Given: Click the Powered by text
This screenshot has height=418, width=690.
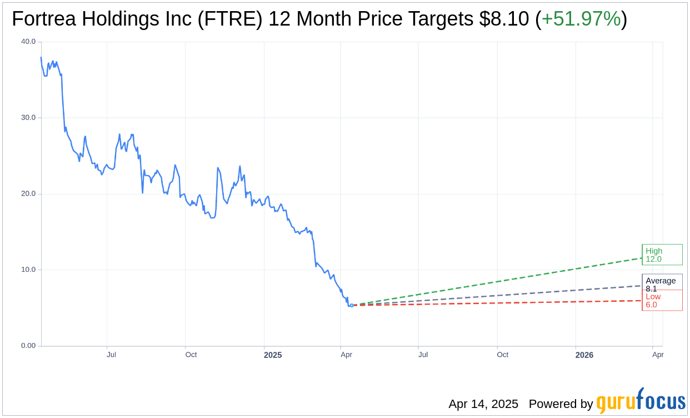Looking at the screenshot, I should 561,404.
